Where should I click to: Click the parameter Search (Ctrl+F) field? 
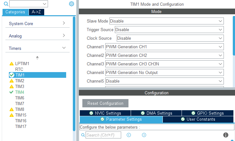pos(103,135)
